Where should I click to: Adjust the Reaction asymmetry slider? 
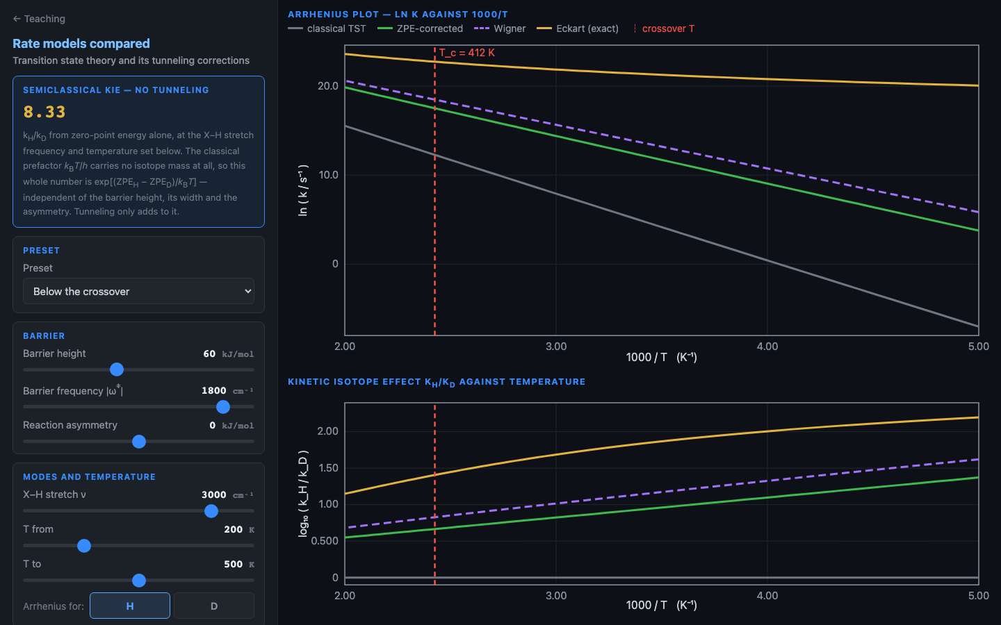138,442
